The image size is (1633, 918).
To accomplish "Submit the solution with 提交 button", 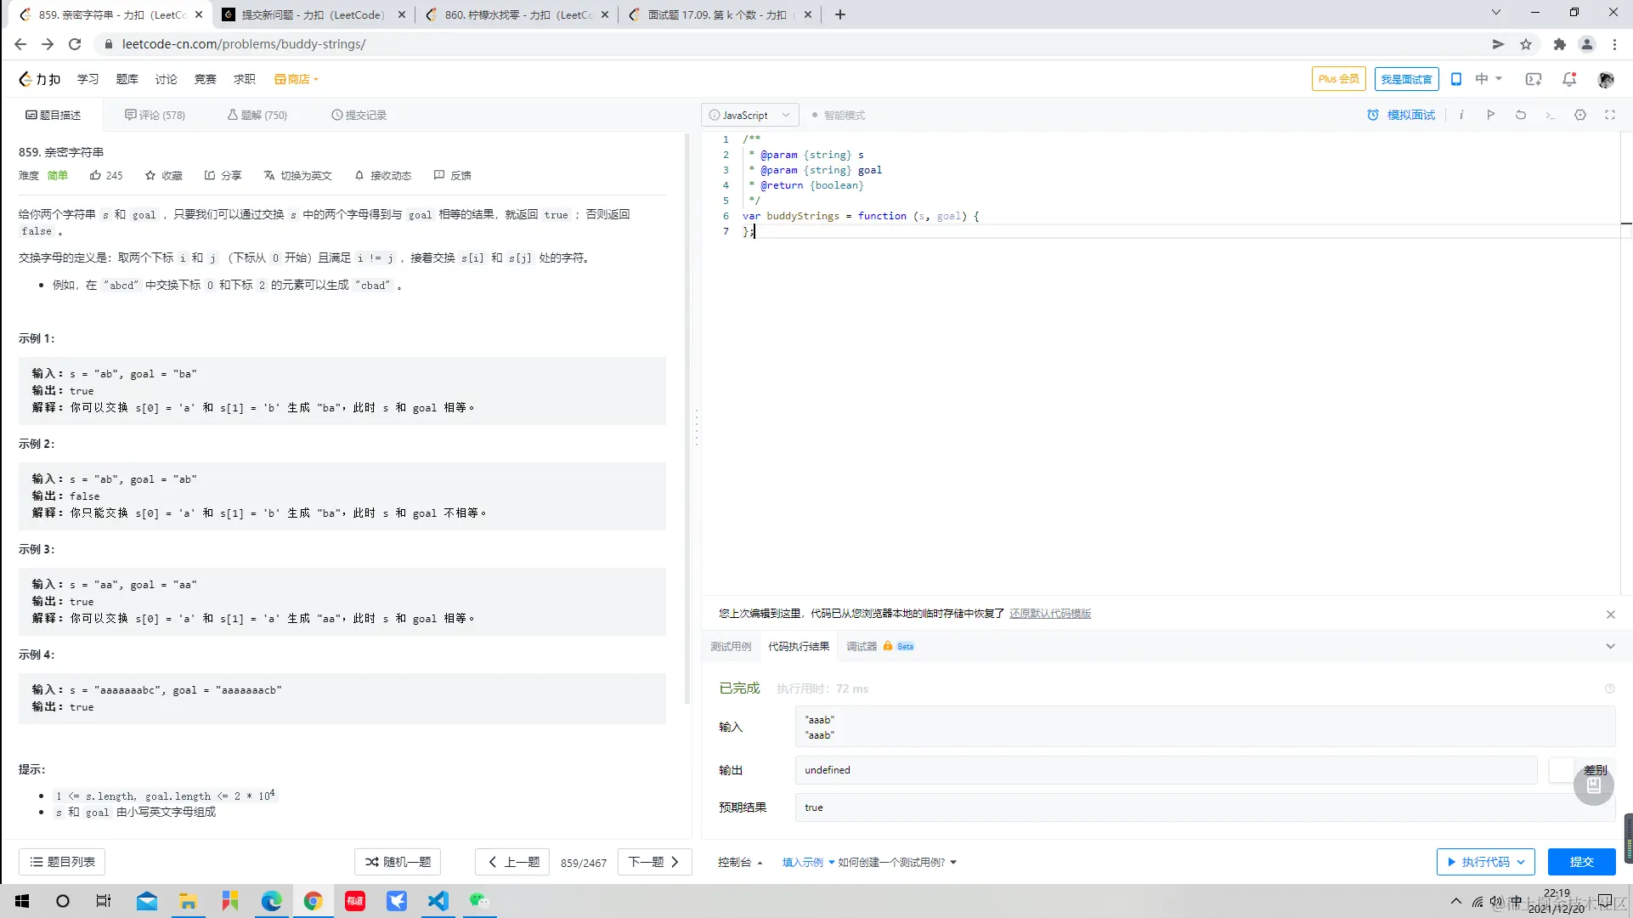I will [x=1581, y=861].
